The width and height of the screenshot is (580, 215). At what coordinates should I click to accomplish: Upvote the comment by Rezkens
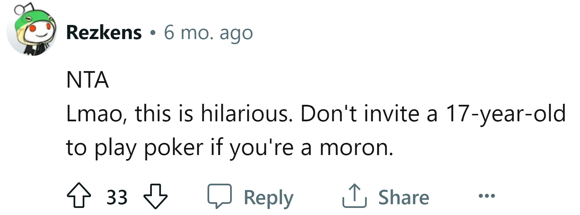coord(79,195)
